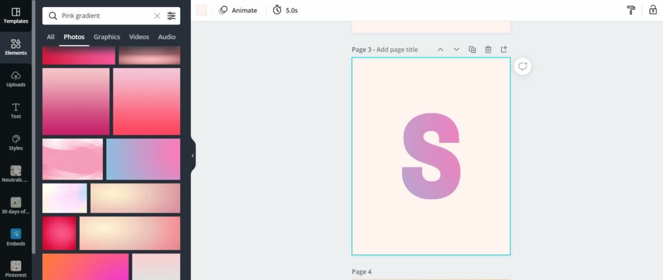
Task: Collapse the side panel with the arrow handle
Action: [193, 155]
